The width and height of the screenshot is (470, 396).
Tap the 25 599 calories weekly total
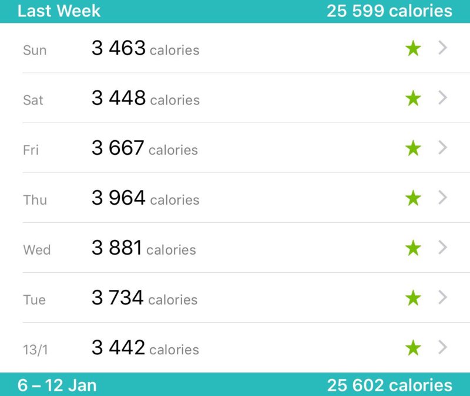(390, 11)
